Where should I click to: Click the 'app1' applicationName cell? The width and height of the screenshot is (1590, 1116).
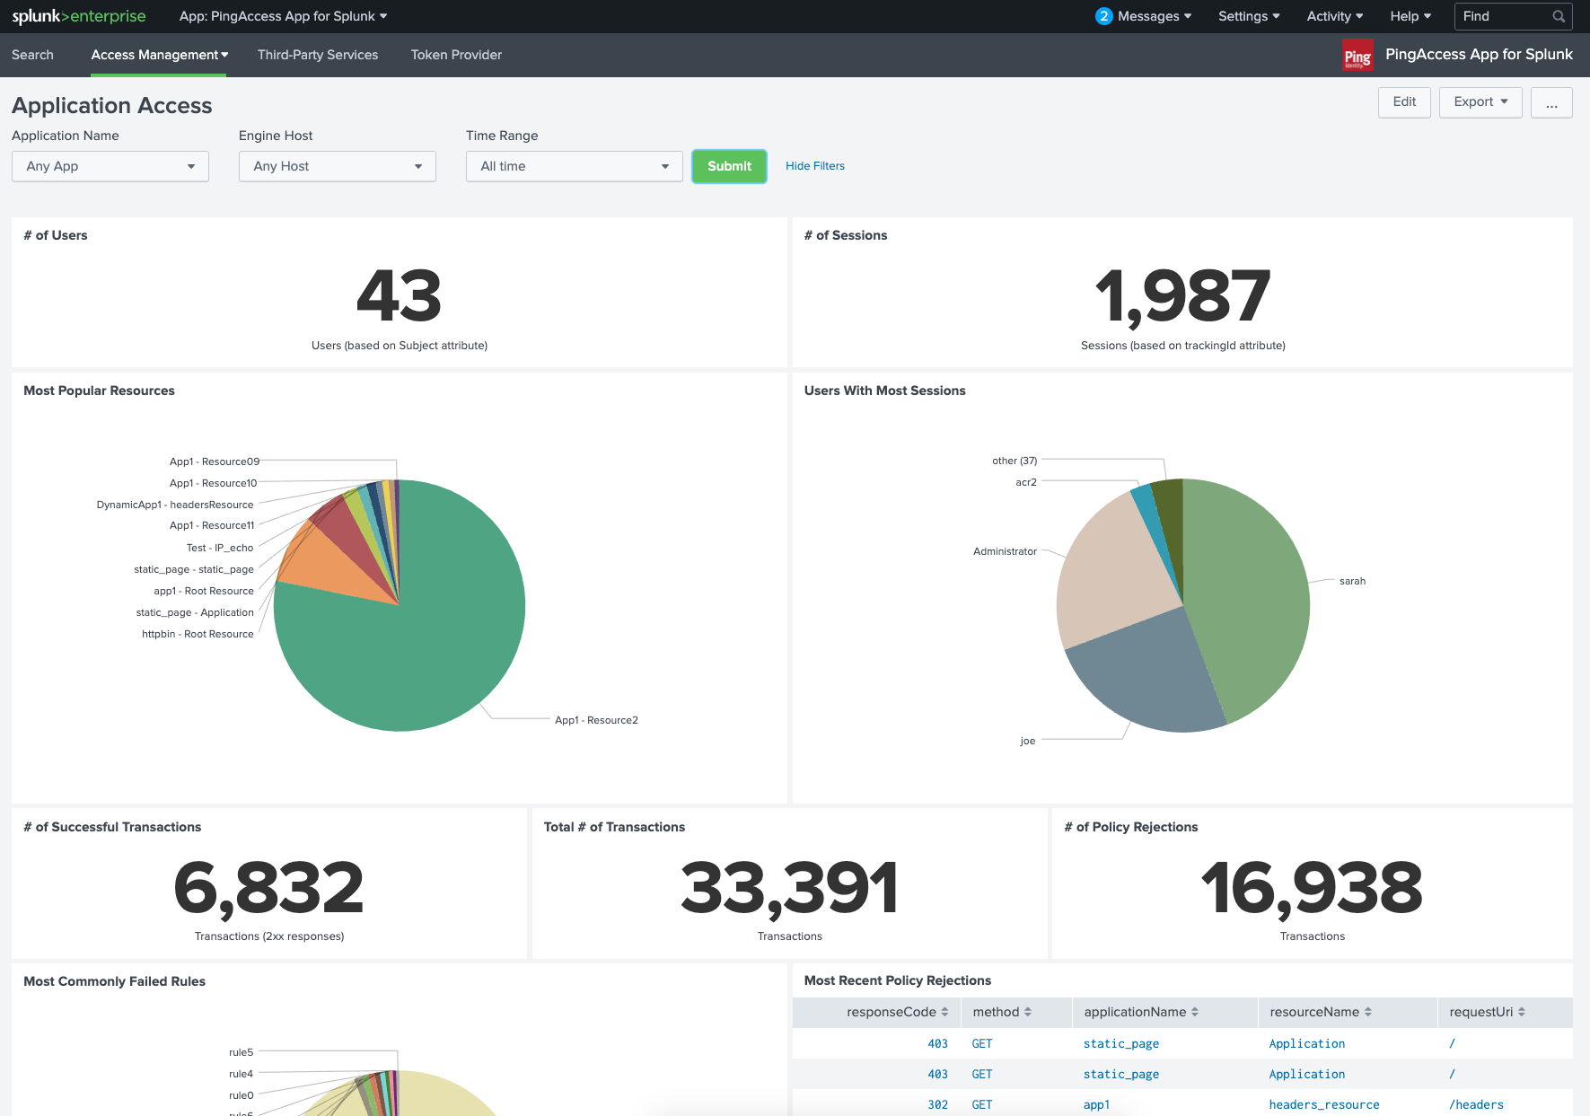[x=1096, y=1104]
